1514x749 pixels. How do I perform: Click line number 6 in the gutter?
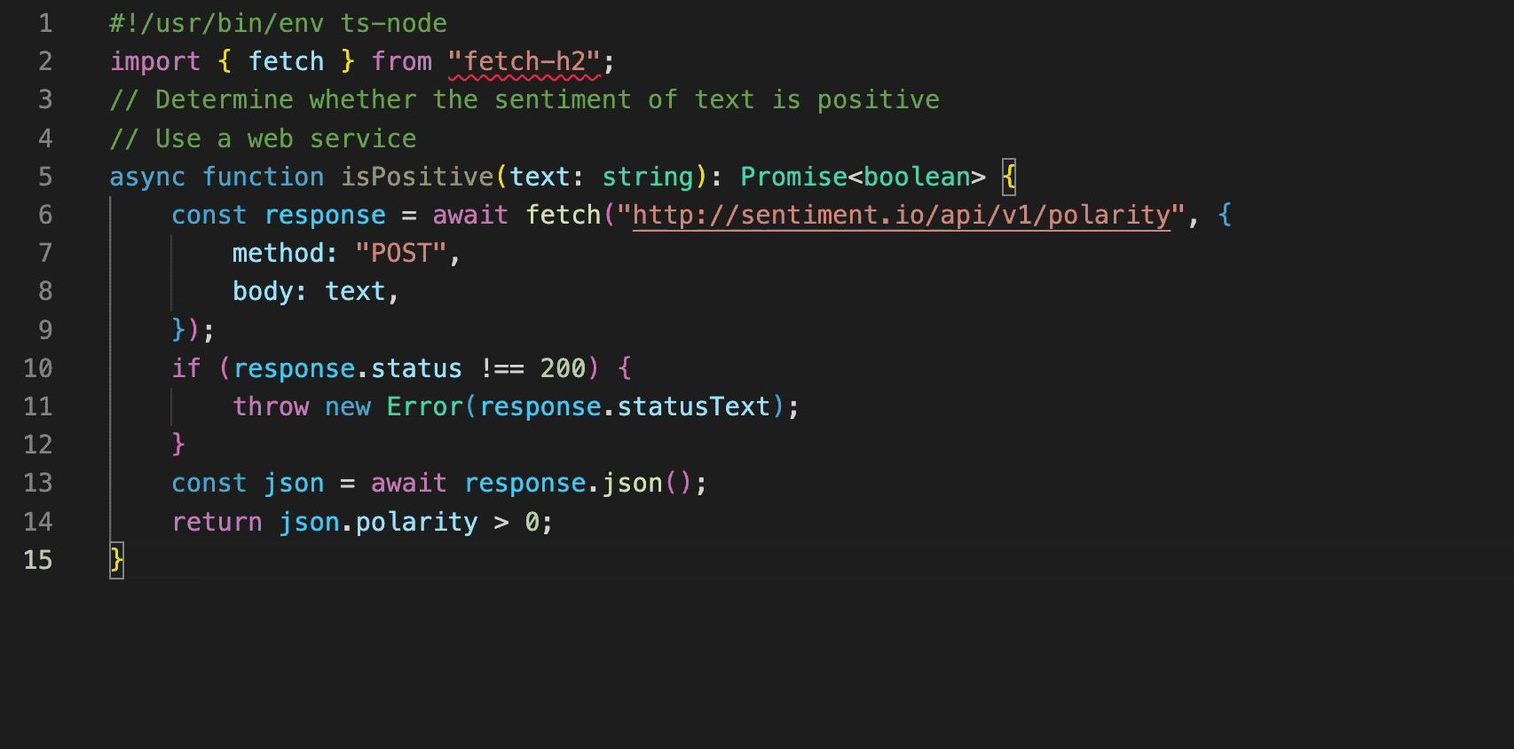coord(45,215)
